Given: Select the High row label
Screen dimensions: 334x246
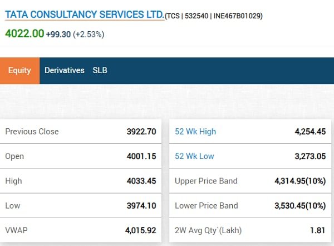Looking at the screenshot, I should [x=13, y=181].
